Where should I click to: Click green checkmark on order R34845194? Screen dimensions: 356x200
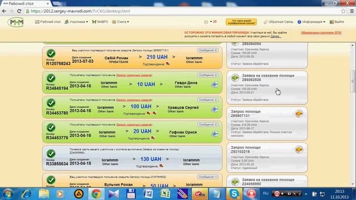[51, 78]
